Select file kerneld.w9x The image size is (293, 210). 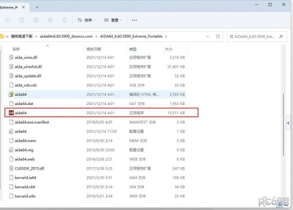pyautogui.click(x=97, y=196)
